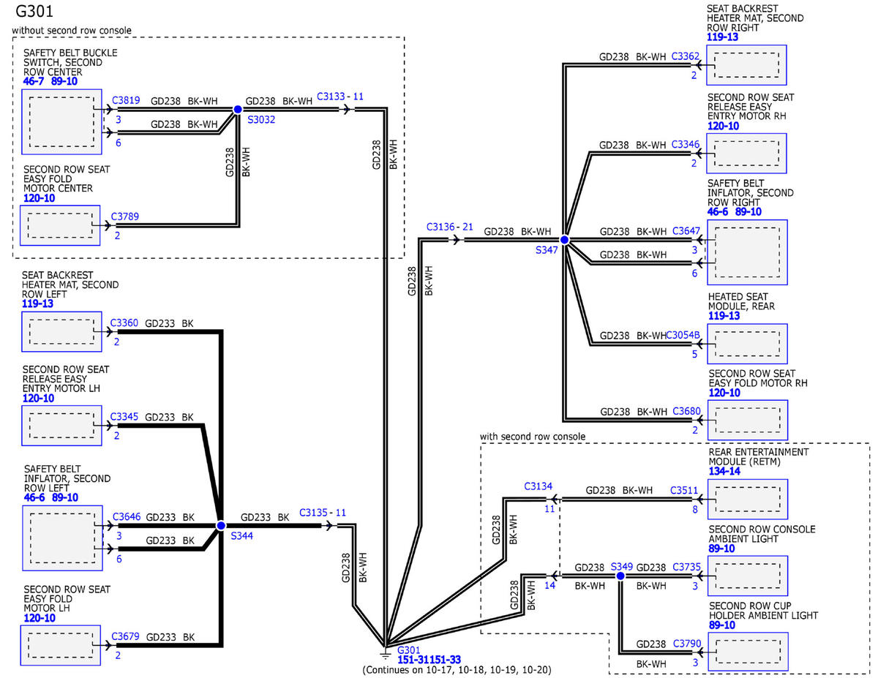Follow 119-13 under Seat Backrest Heater Mat Left

click(38, 304)
